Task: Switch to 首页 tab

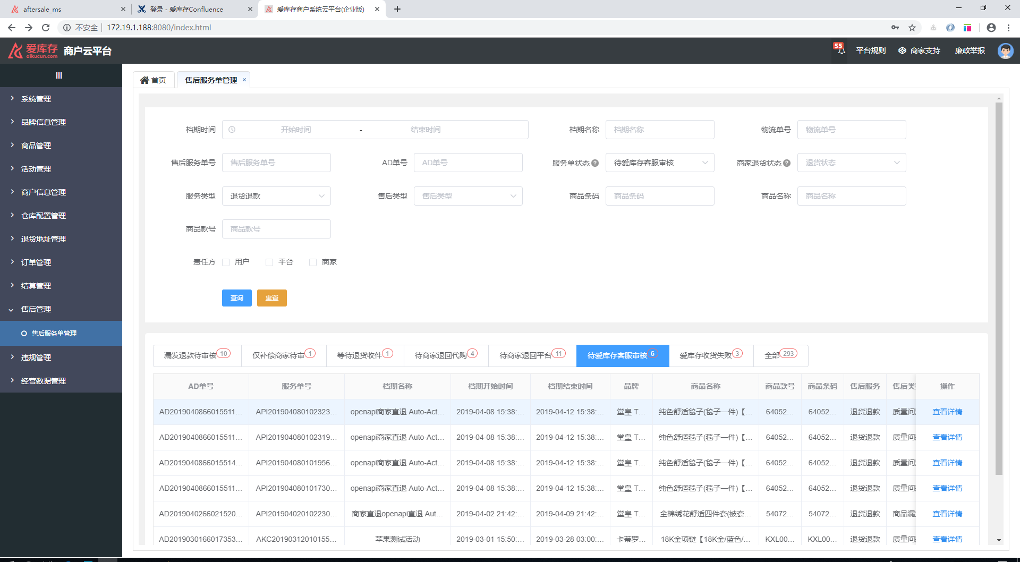Action: click(x=154, y=80)
